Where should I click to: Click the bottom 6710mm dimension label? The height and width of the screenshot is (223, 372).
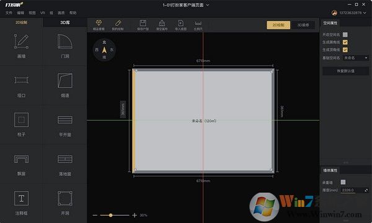(203, 181)
